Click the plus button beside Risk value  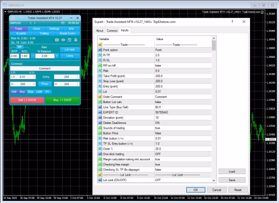click(57, 56)
